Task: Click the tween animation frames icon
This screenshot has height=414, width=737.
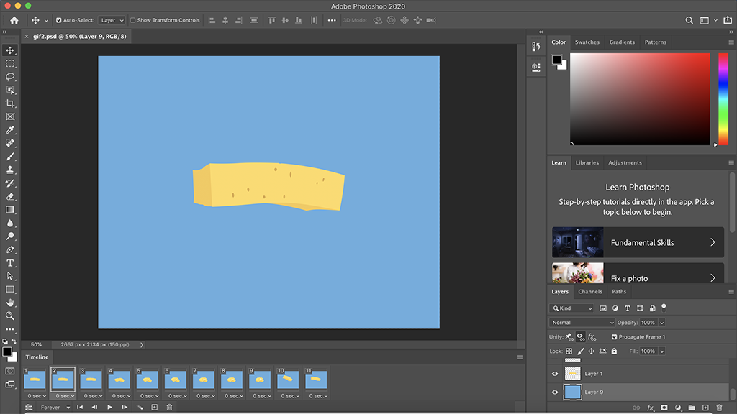Action: point(140,408)
